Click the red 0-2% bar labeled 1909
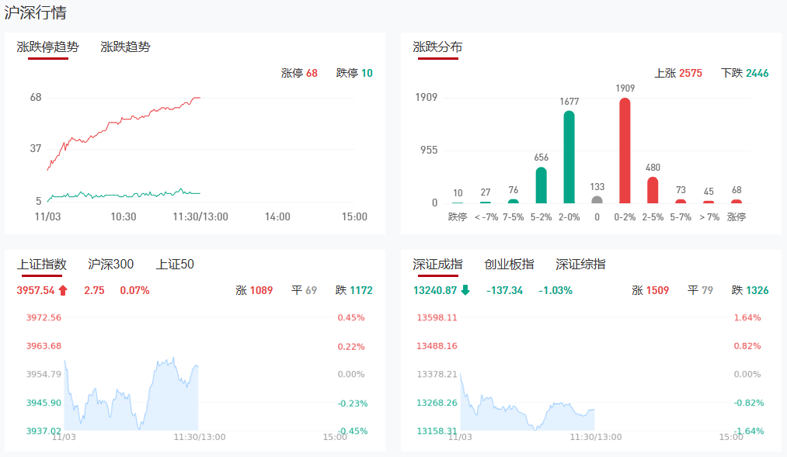 tap(625, 151)
